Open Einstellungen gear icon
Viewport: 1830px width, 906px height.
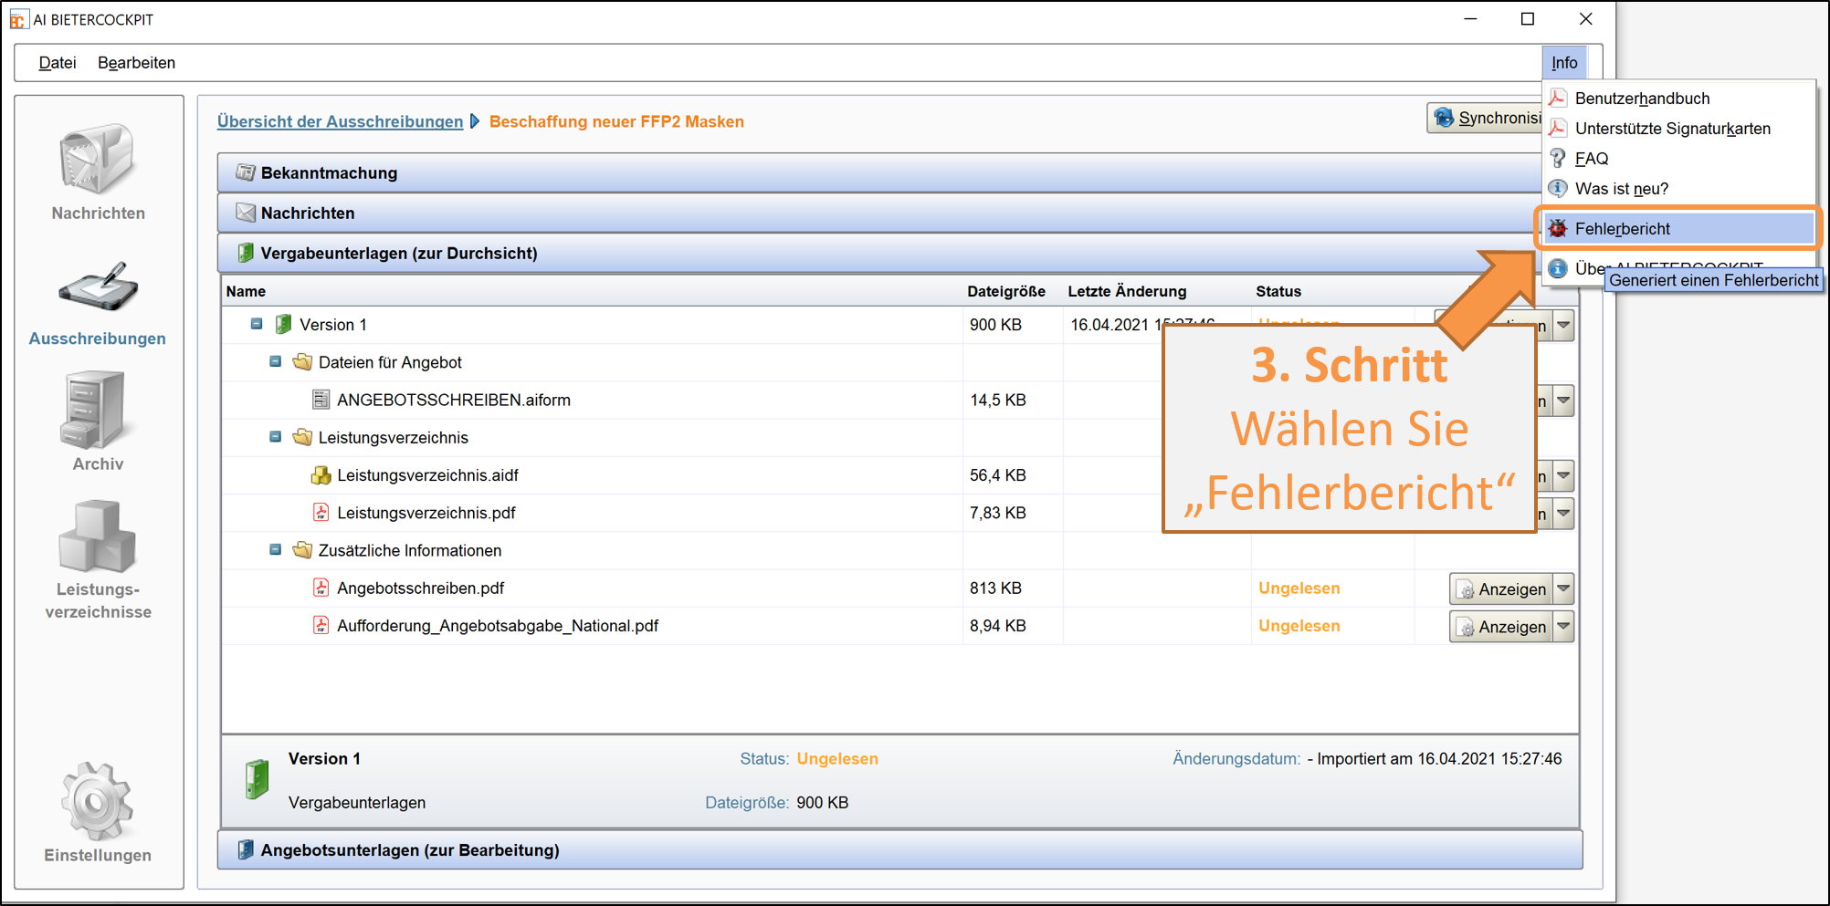(97, 801)
